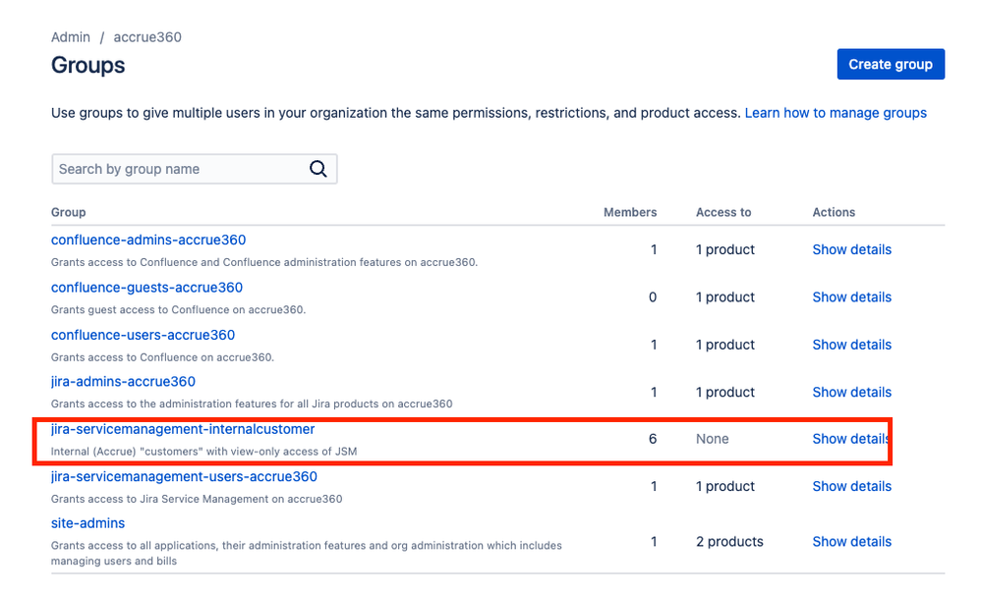Click 'None' access for internalcustomer group
This screenshot has width=981, height=592.
(x=712, y=439)
